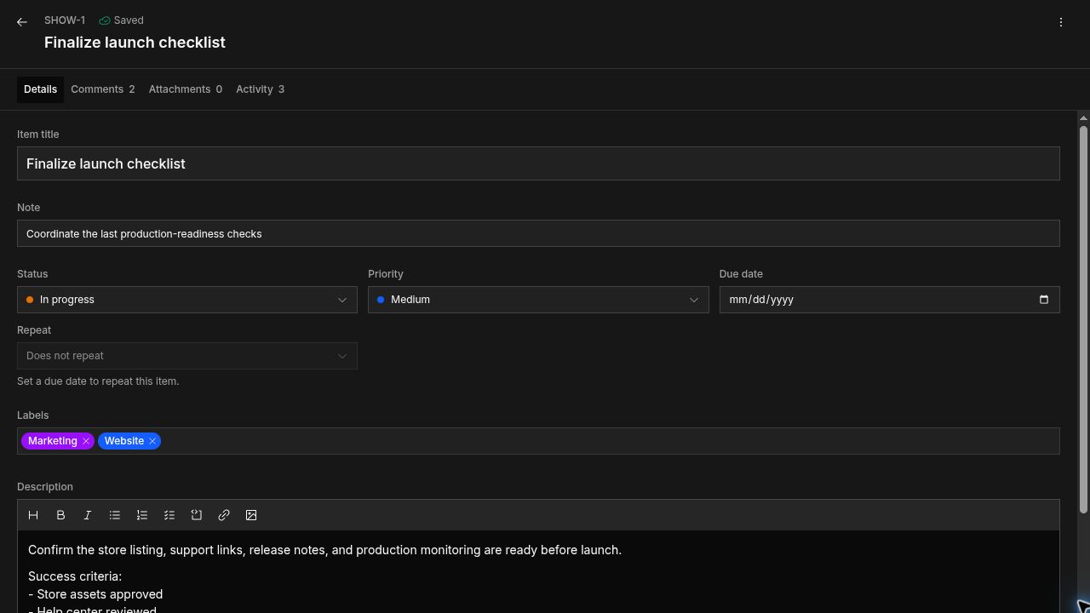Click empty area of Labels field
This screenshot has width=1090, height=613.
tap(610, 441)
